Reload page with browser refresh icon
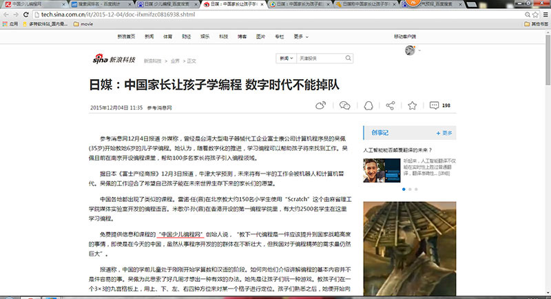Viewport: 551px width, 299px height. (x=25, y=14)
